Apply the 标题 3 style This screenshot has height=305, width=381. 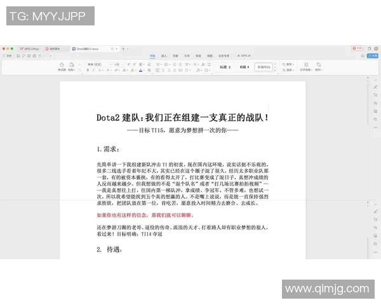[225, 67]
